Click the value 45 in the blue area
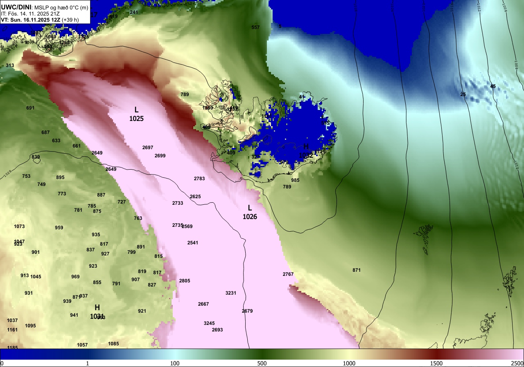The height and width of the screenshot is (367, 524). pos(493,86)
